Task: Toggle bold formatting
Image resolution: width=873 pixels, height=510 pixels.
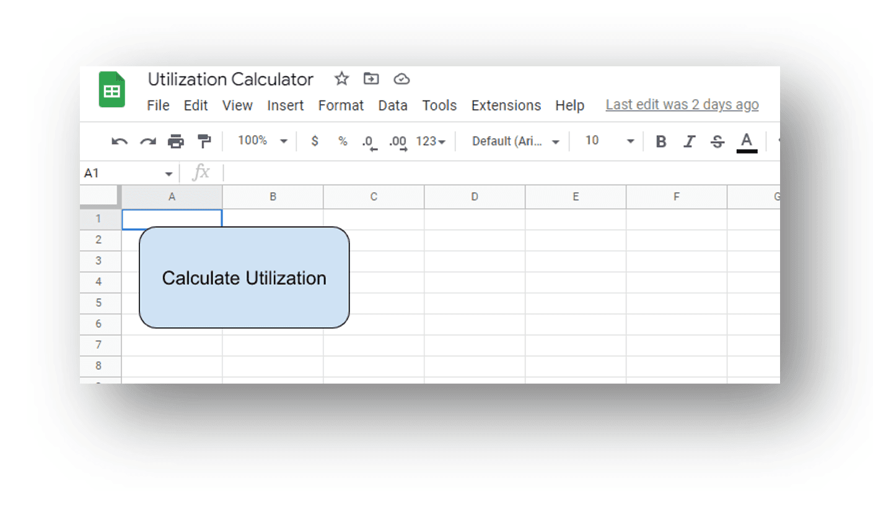Action: (x=661, y=141)
